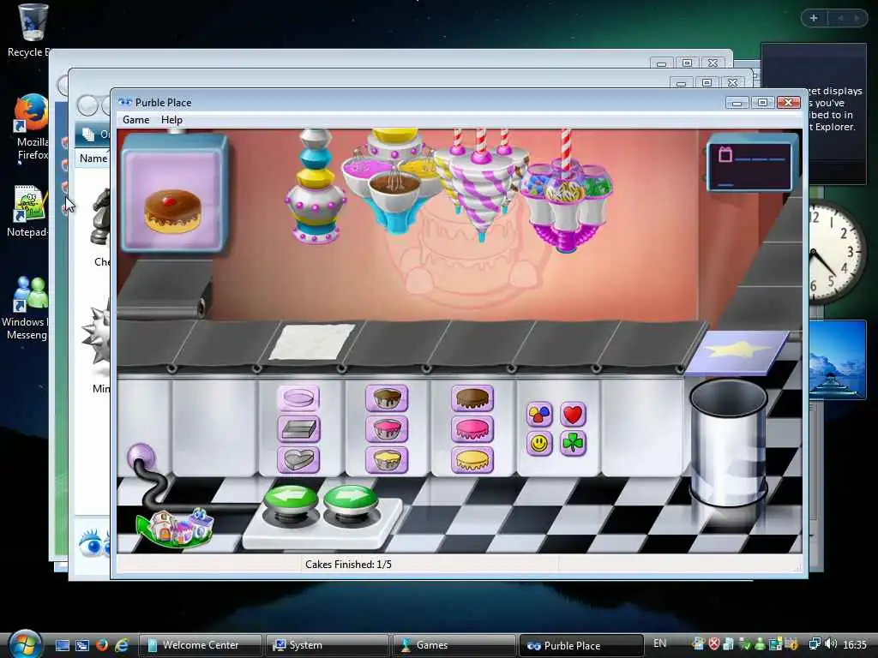This screenshot has height=658, width=878.
Task: Click the slideshow picture gadget
Action: click(837, 359)
